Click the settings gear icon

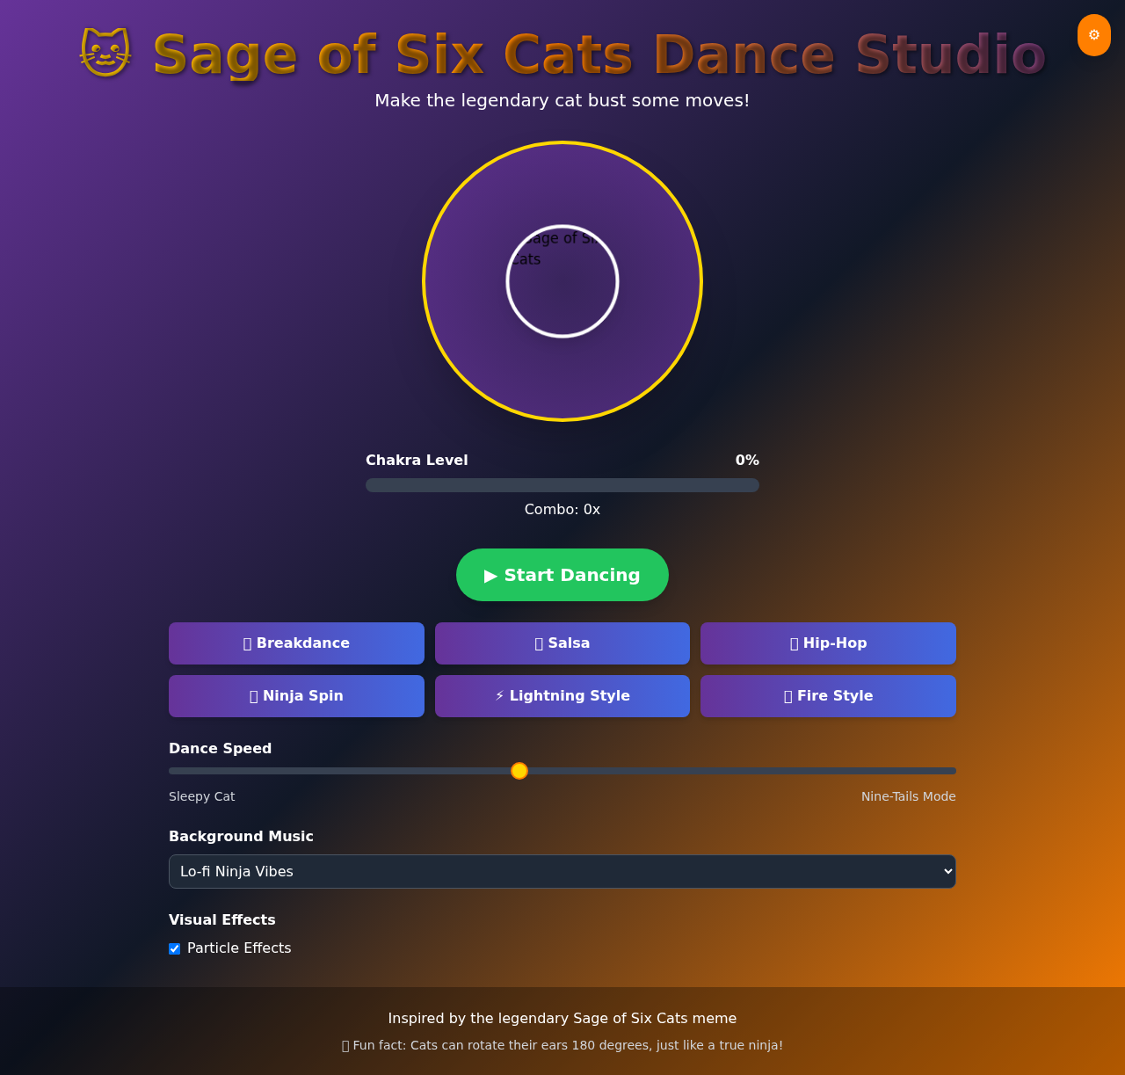pyautogui.click(x=1093, y=34)
